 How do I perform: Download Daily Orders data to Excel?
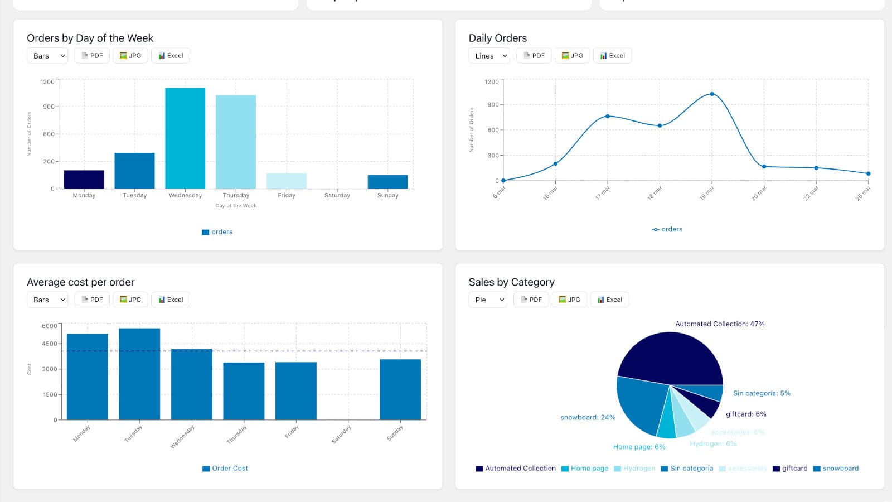pos(613,56)
